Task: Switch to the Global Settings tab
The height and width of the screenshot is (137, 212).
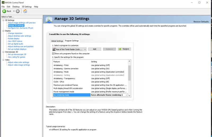Action: tap(57, 41)
